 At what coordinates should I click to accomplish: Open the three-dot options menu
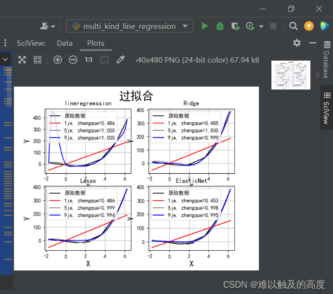point(5,43)
